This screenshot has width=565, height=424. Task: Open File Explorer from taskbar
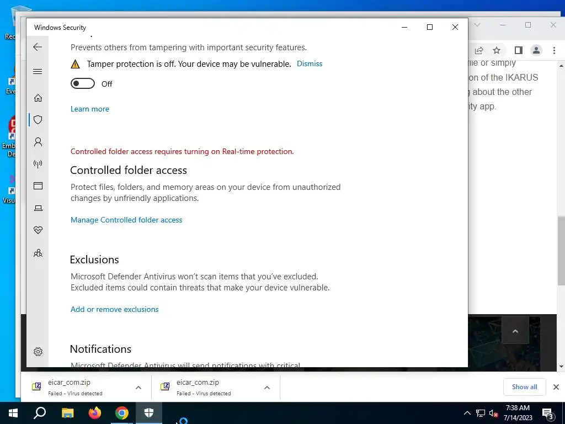coord(67,413)
